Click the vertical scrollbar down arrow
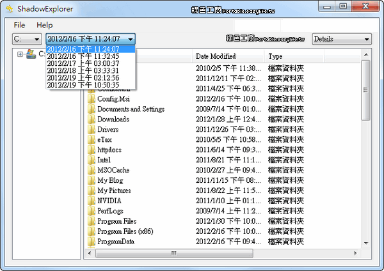384x271 pixels. (x=366, y=243)
